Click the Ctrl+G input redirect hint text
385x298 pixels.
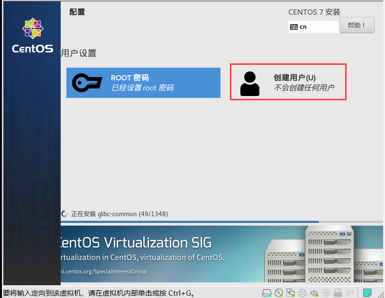(x=99, y=293)
